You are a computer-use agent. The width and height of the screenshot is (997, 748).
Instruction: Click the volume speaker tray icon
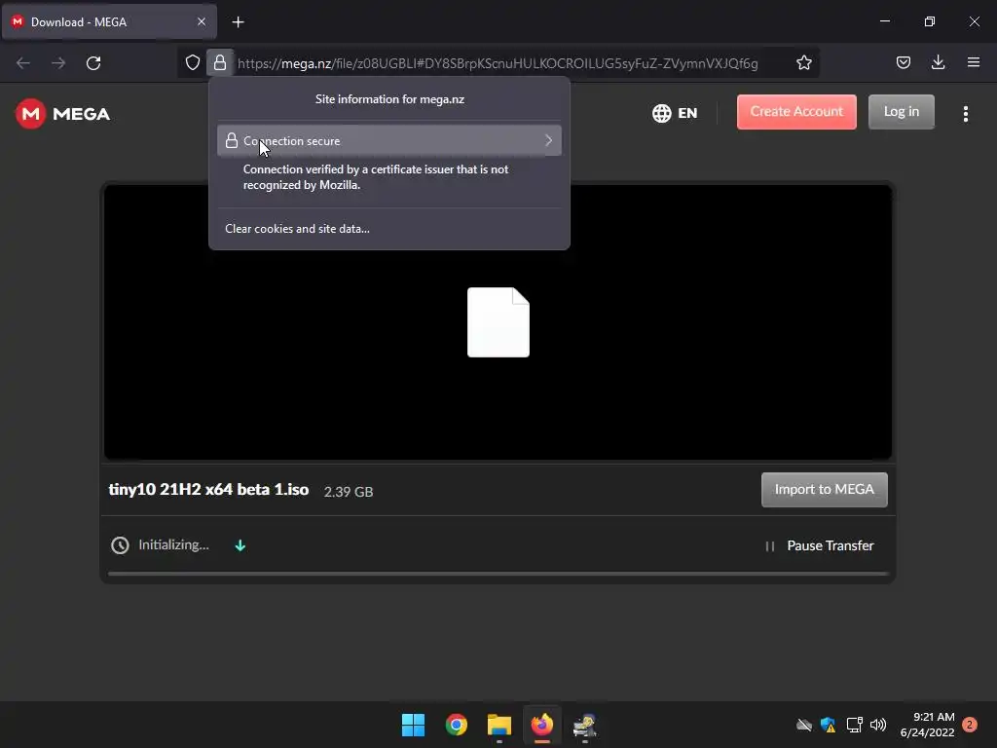(878, 725)
